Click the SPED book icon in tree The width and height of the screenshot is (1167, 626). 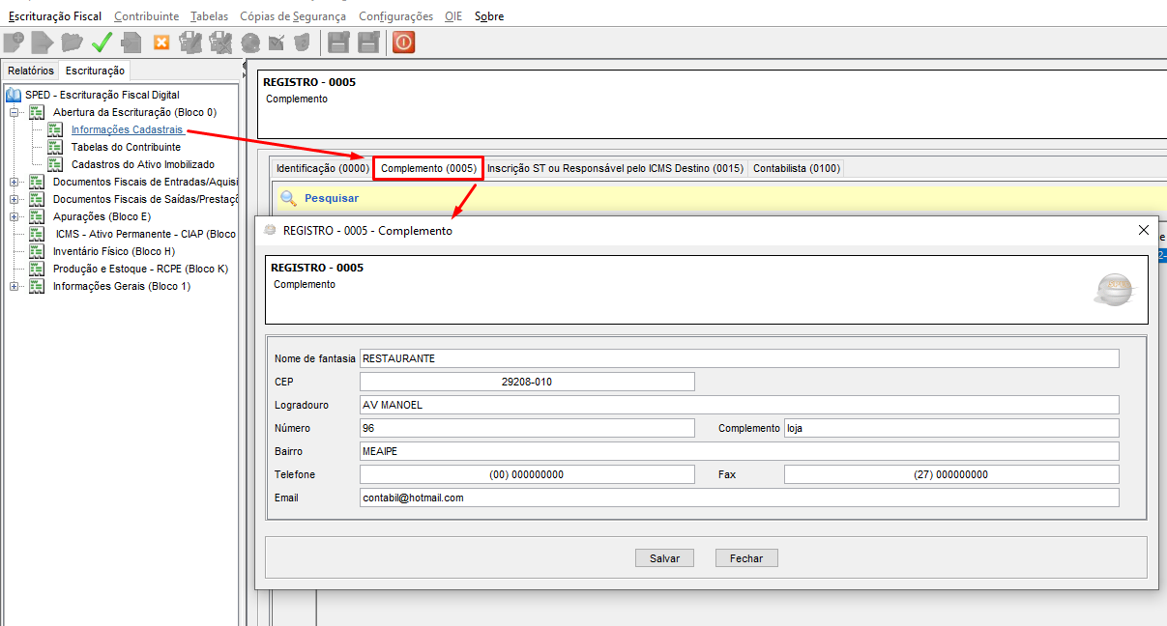[x=14, y=95]
